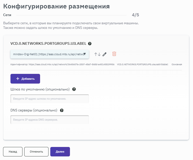Proceed with the Далее button
The image size is (193, 160).
(x=60, y=152)
